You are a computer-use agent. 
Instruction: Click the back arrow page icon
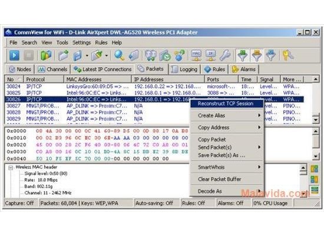pos(134,55)
